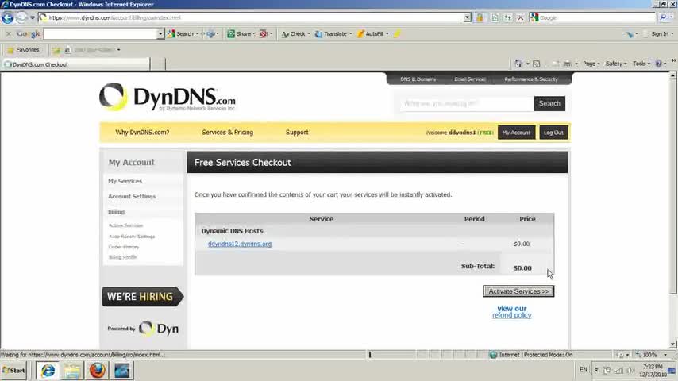The height and width of the screenshot is (381, 678).
Task: Open the Performance & Security top tab
Action: pos(530,79)
